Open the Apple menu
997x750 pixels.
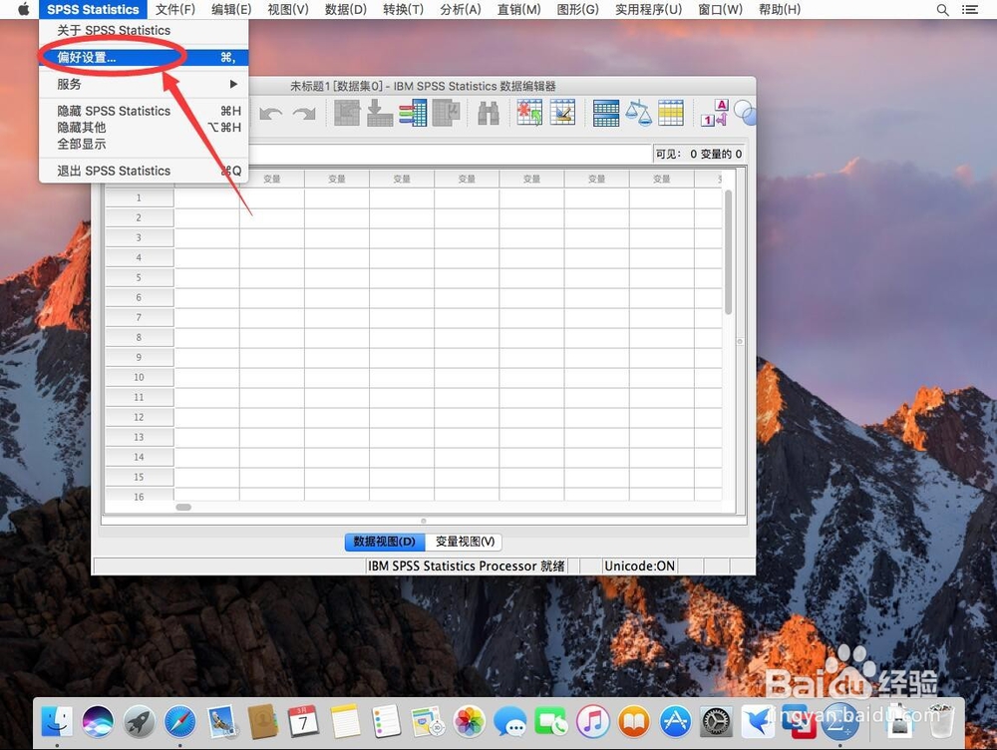(x=24, y=9)
